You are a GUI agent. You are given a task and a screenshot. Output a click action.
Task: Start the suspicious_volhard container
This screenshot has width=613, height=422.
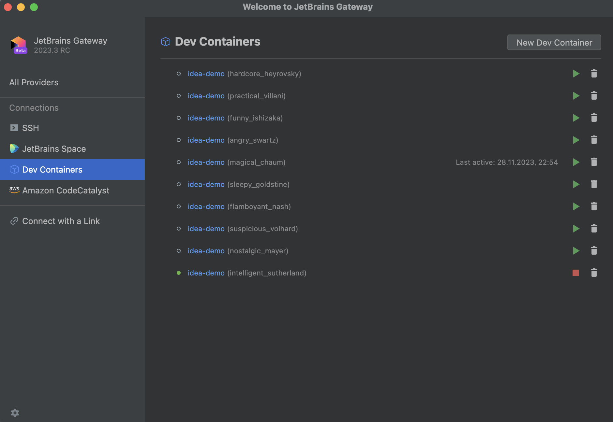tap(576, 229)
